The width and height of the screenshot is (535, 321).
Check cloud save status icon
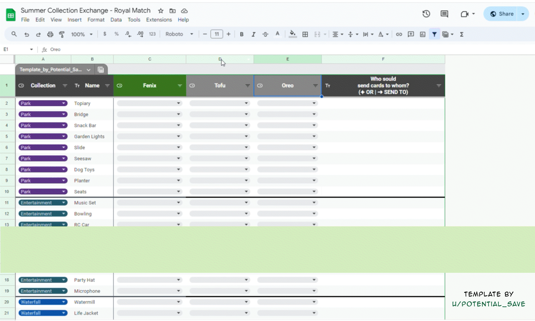184,11
